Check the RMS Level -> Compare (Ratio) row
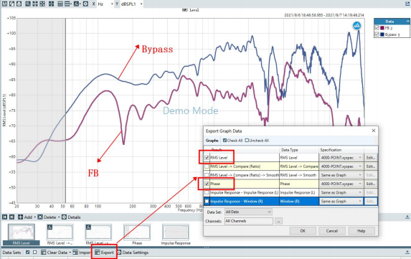Viewport: 411px width, 259px height. pyautogui.click(x=207, y=166)
